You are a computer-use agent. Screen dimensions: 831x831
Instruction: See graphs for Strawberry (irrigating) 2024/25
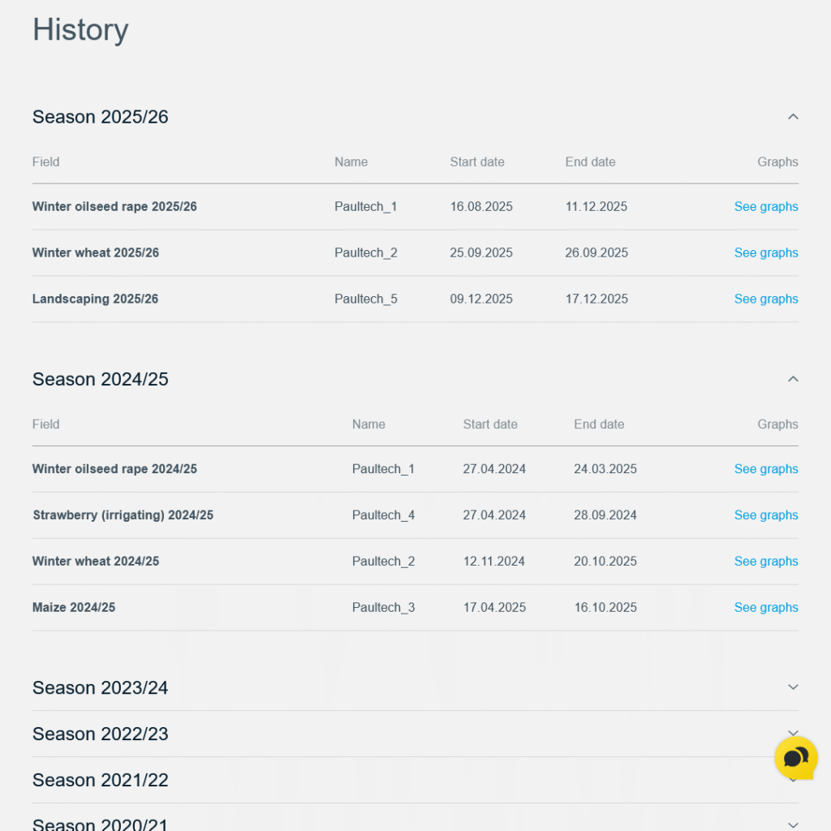pyautogui.click(x=765, y=515)
